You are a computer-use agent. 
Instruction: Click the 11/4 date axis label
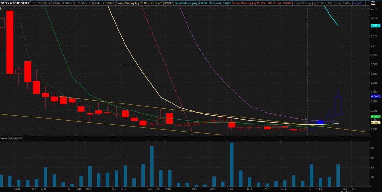(x=230, y=189)
